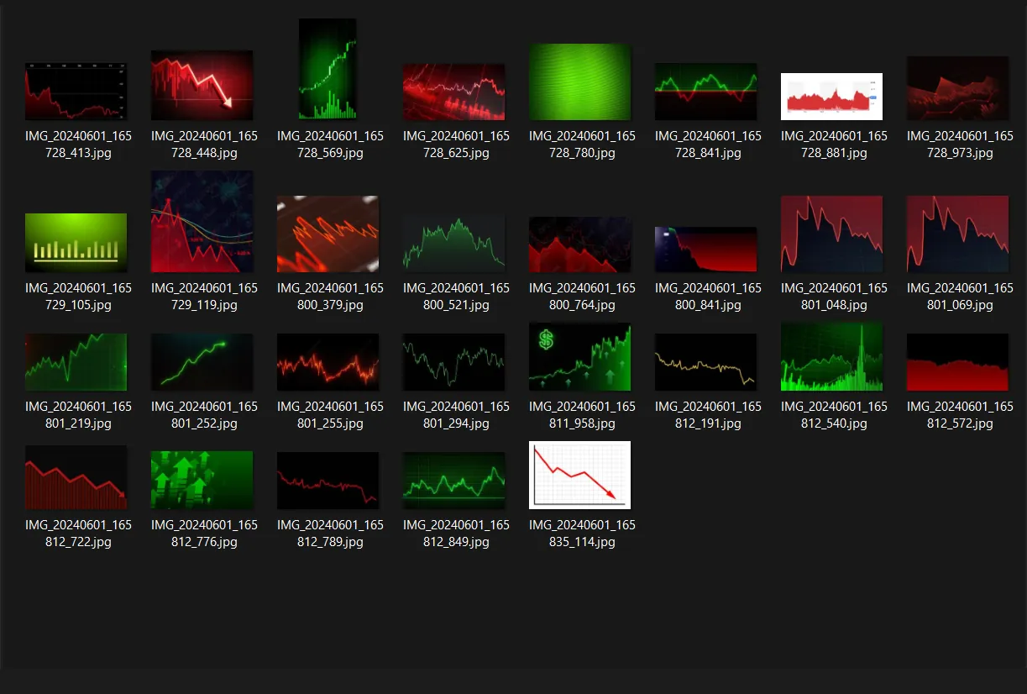The image size is (1027, 694).
Task: Open the yellow line graph image 165812_191
Action: 705,361
